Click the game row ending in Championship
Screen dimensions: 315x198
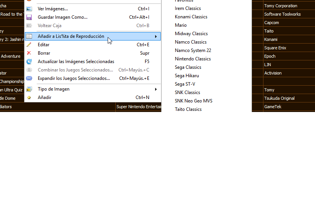[12, 82]
